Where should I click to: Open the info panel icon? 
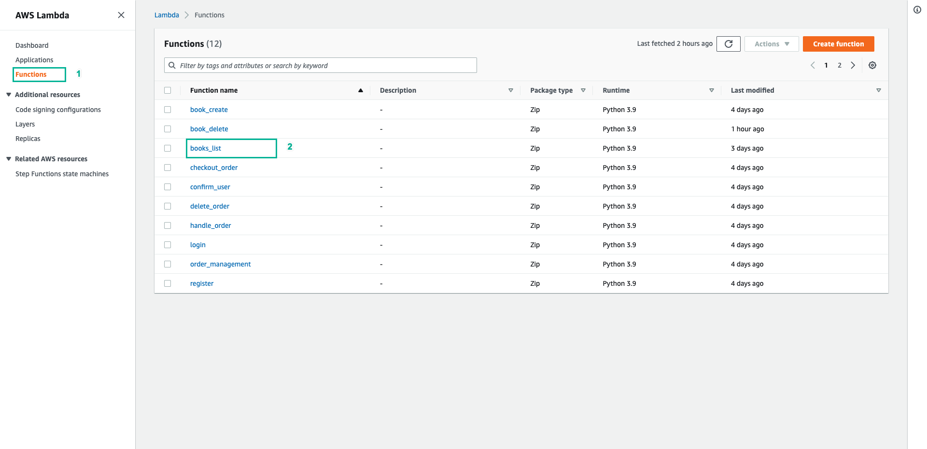(x=917, y=10)
